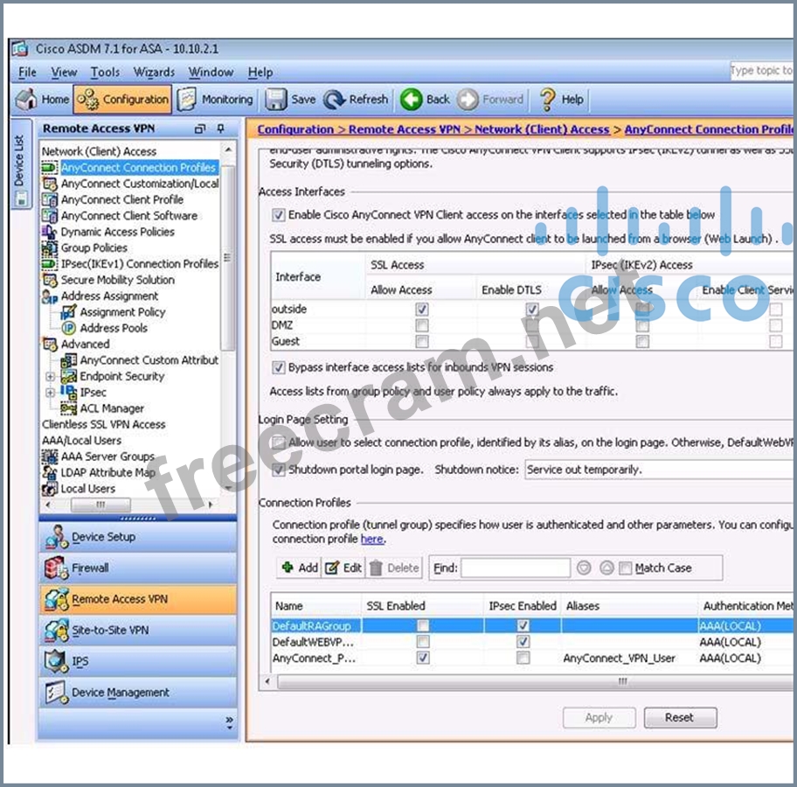Click the horizontal scrollbar under connection profiles
The image size is (797, 787).
[x=524, y=681]
